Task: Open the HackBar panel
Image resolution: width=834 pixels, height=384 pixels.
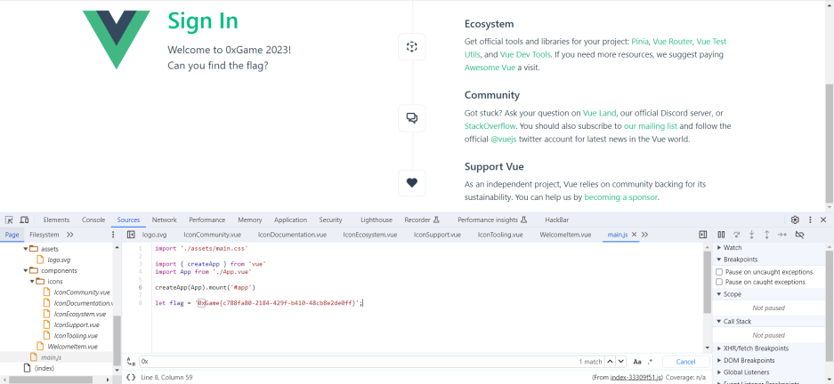Action: point(557,220)
